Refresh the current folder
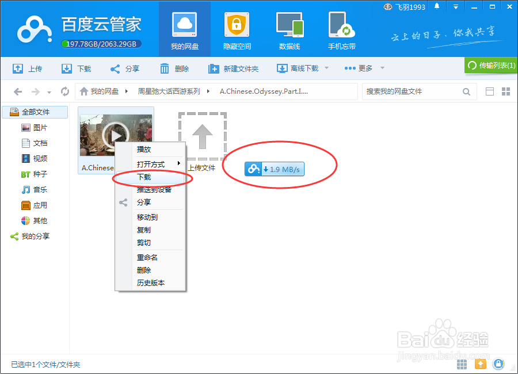This screenshot has height=374, width=518. pyautogui.click(x=65, y=91)
